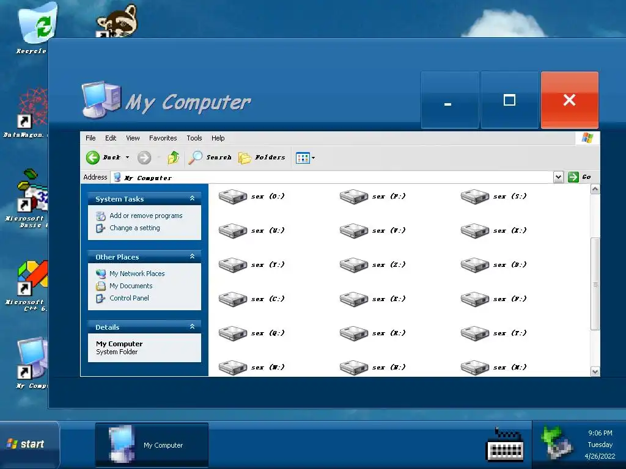The image size is (626, 469).
Task: Open the Tools menu
Action: pyautogui.click(x=194, y=138)
